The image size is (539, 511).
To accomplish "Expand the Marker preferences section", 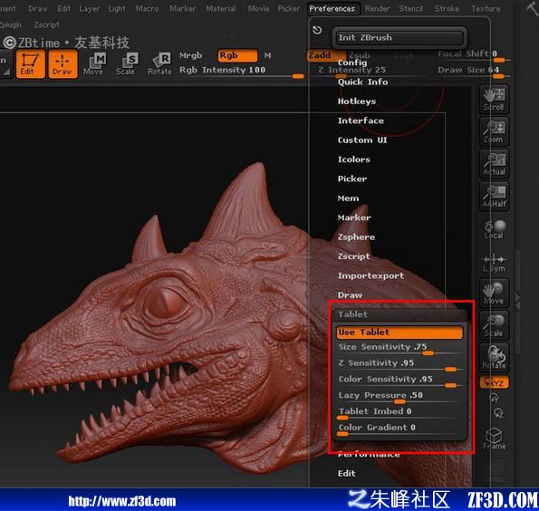I will [x=354, y=217].
